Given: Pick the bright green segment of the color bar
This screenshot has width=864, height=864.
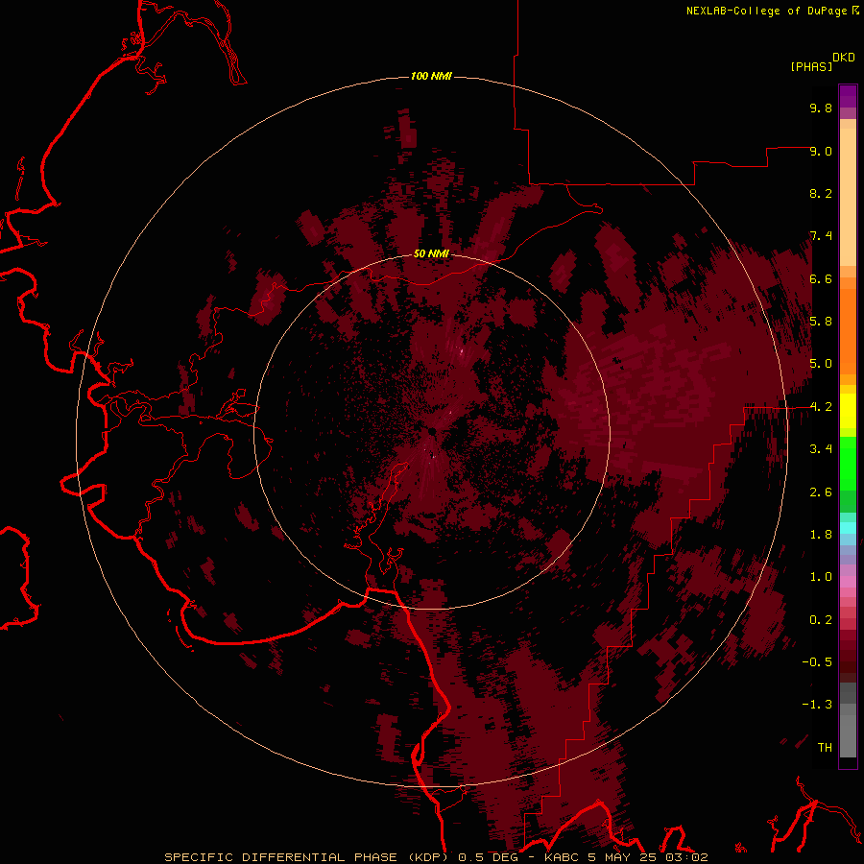Looking at the screenshot, I should tap(848, 466).
